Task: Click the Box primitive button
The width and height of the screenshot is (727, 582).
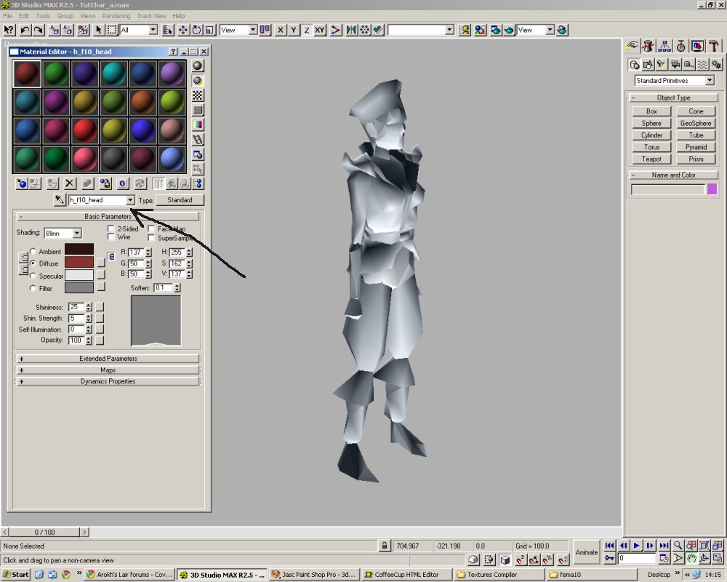Action: click(x=651, y=111)
